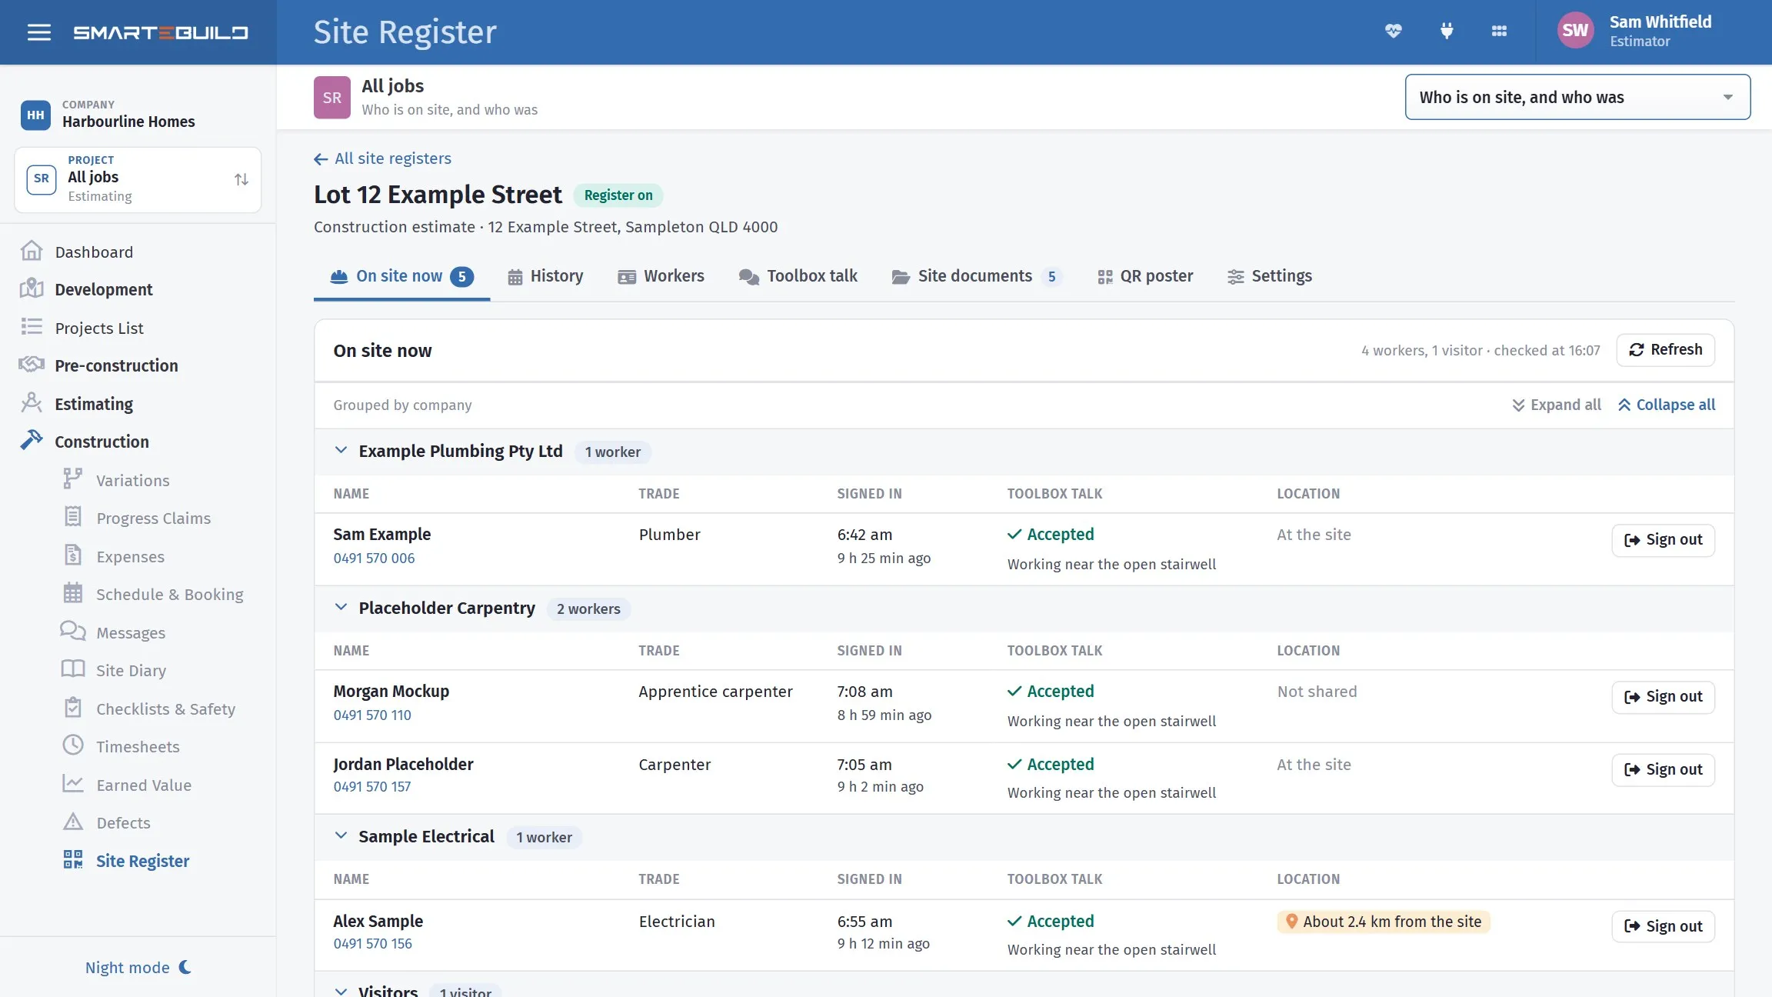The image size is (1772, 997).
Task: Click the Schedule & Booking calendar icon
Action: [x=72, y=593]
